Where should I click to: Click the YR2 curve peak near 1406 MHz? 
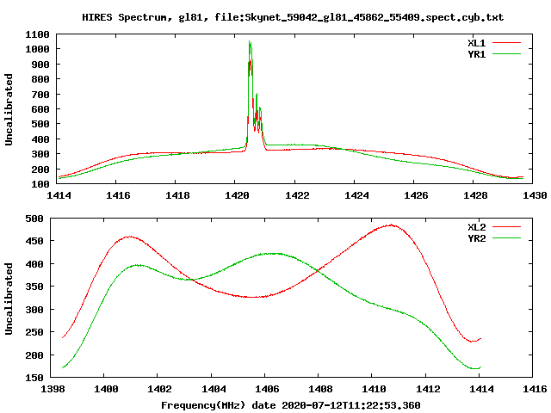click(270, 253)
